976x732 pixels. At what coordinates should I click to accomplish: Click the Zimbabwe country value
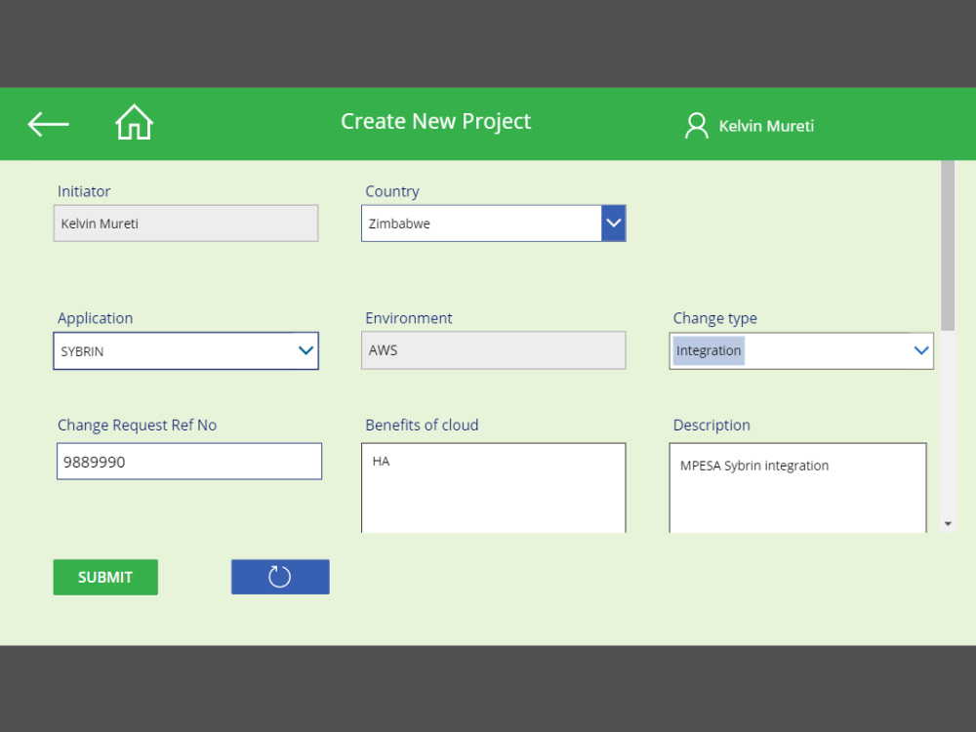pyautogui.click(x=399, y=224)
